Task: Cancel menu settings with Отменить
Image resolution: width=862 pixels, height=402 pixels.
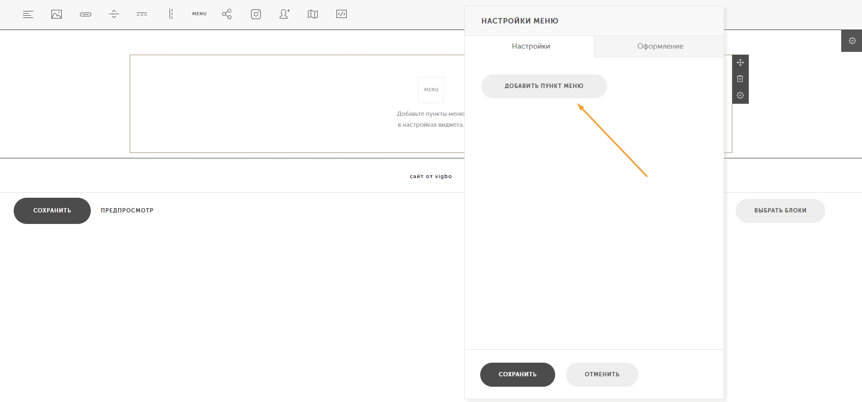Action: [602, 375]
